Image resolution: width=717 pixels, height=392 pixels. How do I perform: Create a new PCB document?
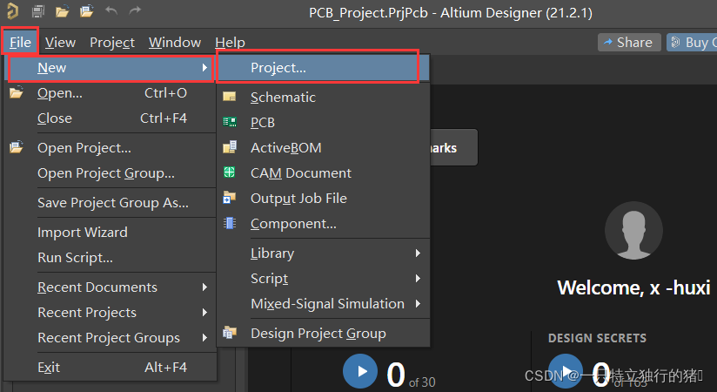click(x=324, y=122)
